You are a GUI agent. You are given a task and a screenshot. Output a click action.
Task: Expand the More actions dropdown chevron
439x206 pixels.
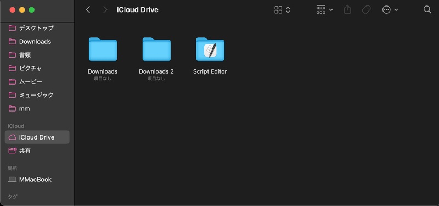(x=396, y=10)
